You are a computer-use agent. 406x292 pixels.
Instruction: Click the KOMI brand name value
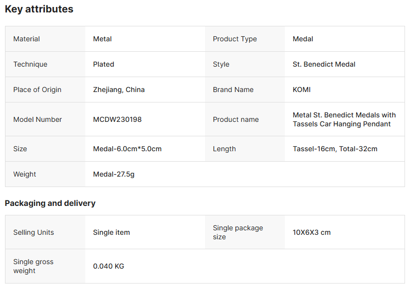pyautogui.click(x=302, y=90)
